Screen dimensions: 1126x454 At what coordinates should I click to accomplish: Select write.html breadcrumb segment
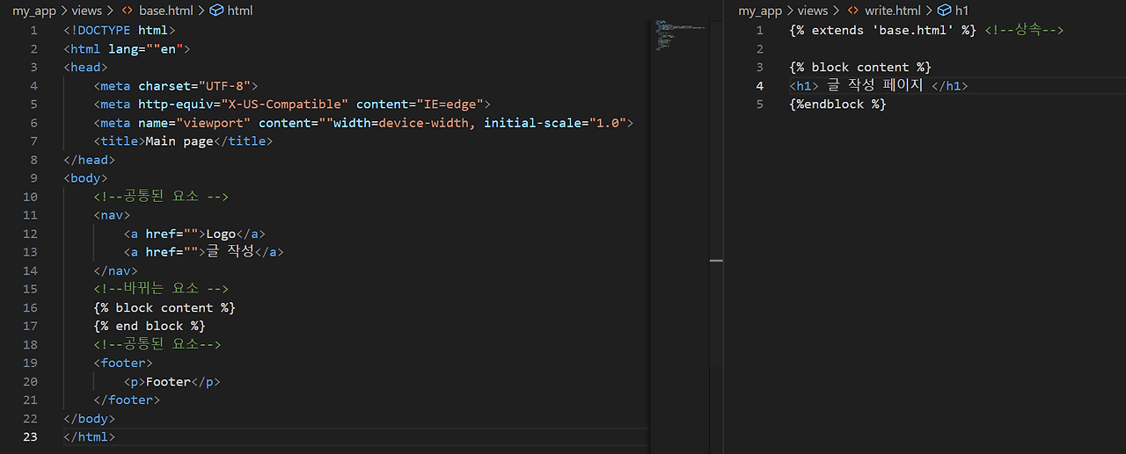coord(891,11)
